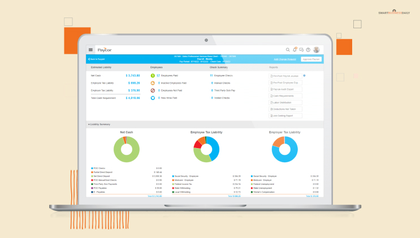The width and height of the screenshot is (420, 238).
Task: Click the Paycor logo
Action: coord(105,50)
